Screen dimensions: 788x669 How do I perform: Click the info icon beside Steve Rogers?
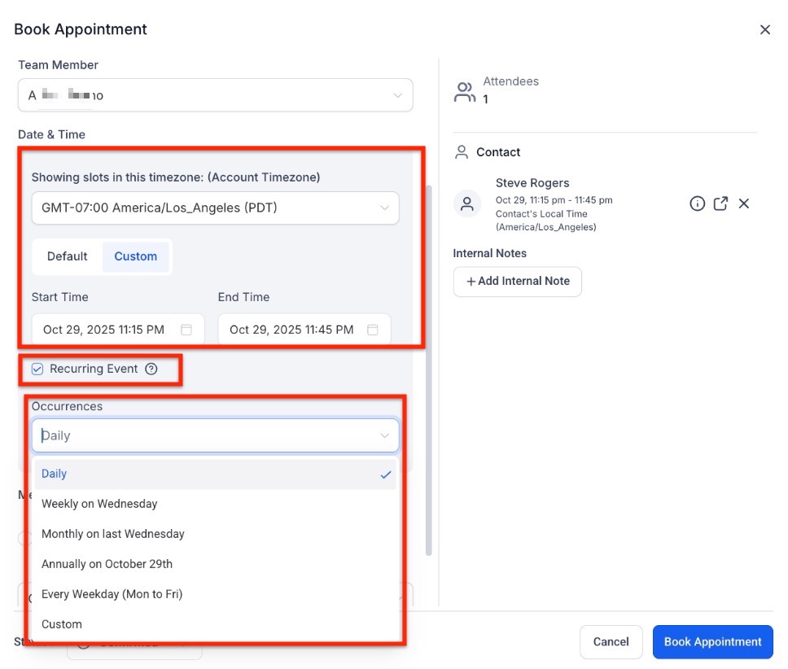[x=697, y=203]
